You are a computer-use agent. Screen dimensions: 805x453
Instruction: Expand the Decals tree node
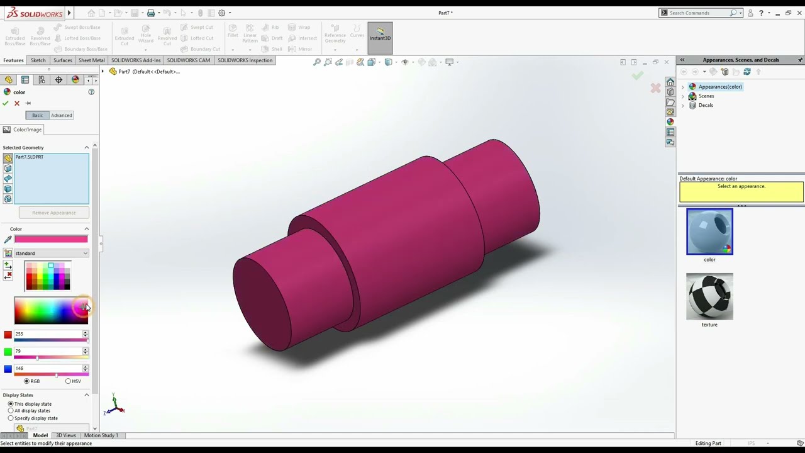point(683,105)
